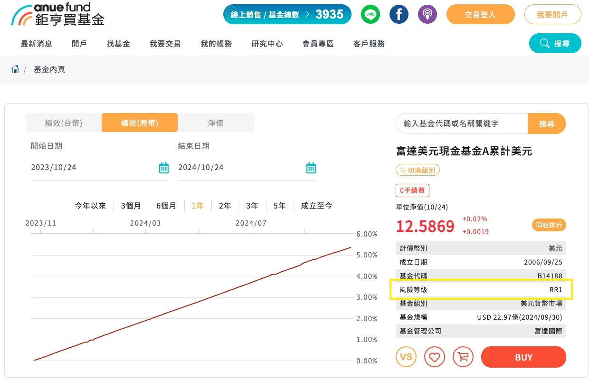
Task: Open the 最新消息 menu
Action: click(37, 44)
